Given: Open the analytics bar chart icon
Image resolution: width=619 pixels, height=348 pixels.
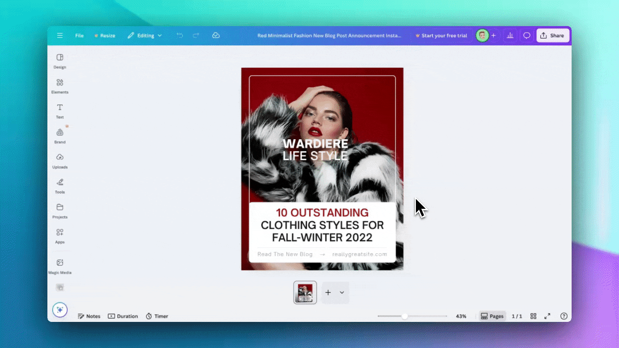Looking at the screenshot, I should coord(509,36).
